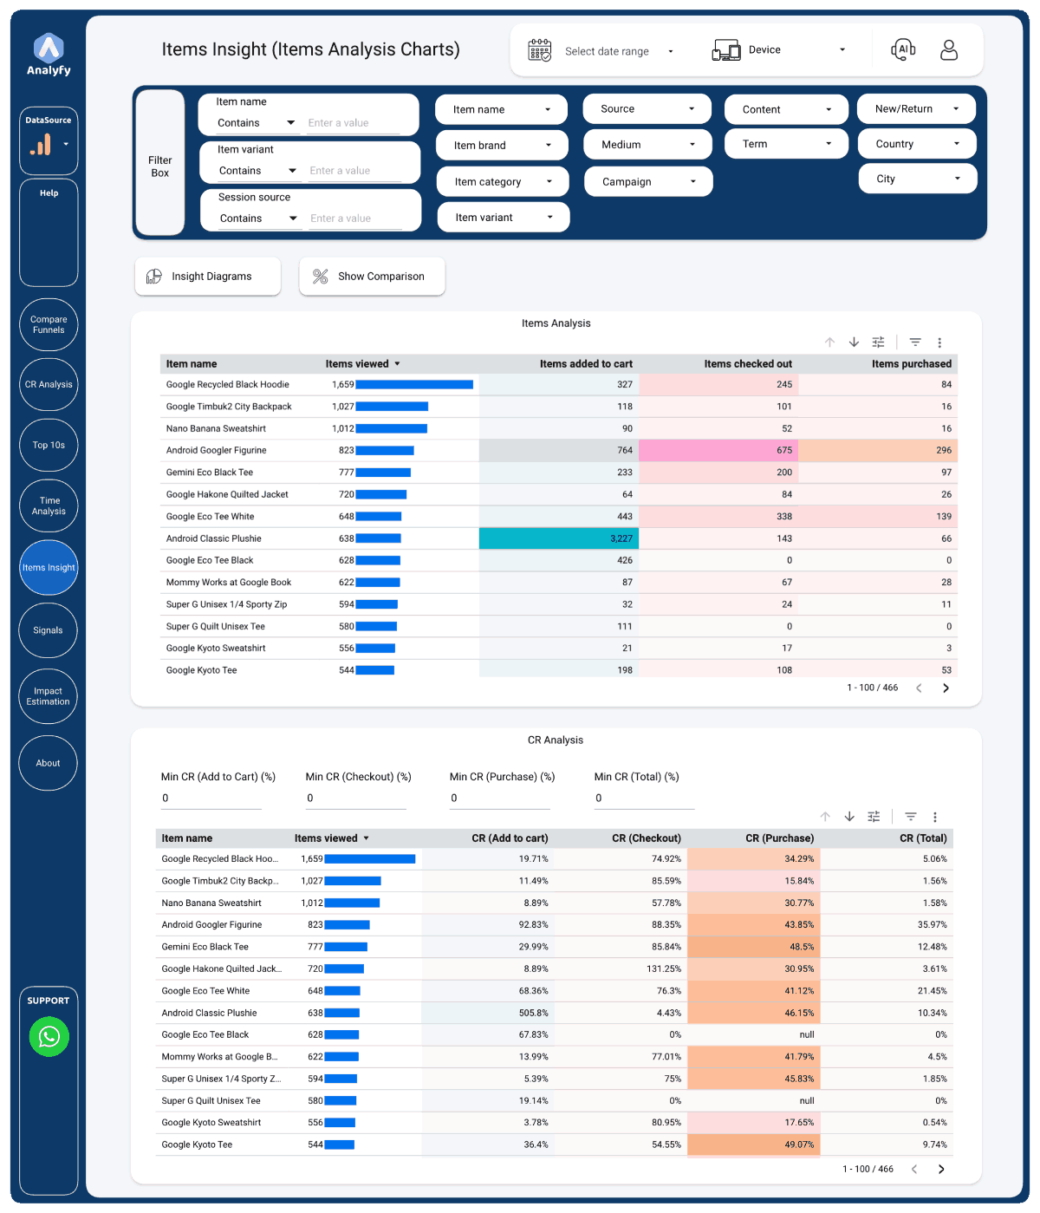1040x1213 pixels.
Task: Click CR Analysis sort ascending arrow
Action: click(x=825, y=817)
